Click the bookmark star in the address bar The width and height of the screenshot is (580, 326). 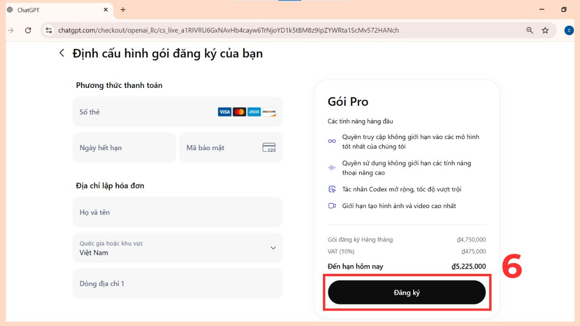tap(545, 30)
